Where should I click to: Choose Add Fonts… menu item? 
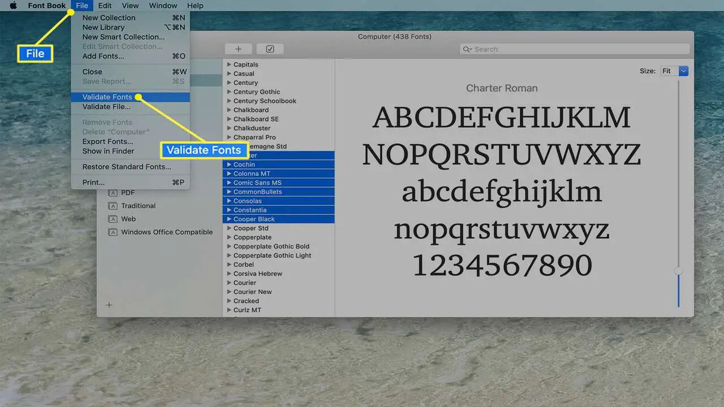point(131,56)
